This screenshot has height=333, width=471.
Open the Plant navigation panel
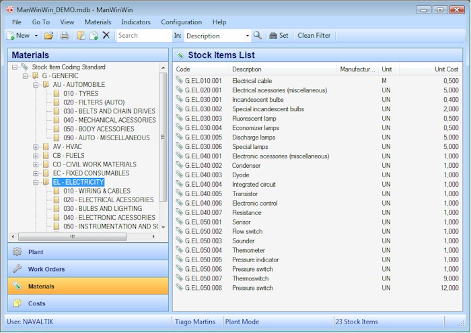tap(88, 252)
